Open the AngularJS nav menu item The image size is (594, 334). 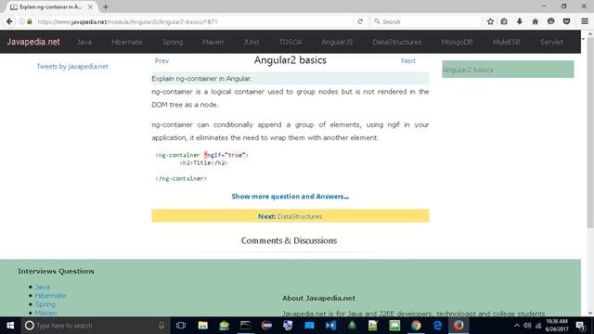(337, 42)
